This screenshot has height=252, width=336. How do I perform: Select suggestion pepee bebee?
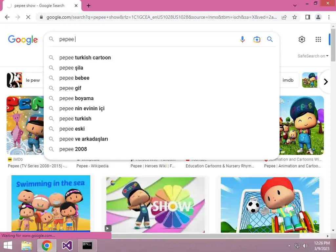coord(162,78)
